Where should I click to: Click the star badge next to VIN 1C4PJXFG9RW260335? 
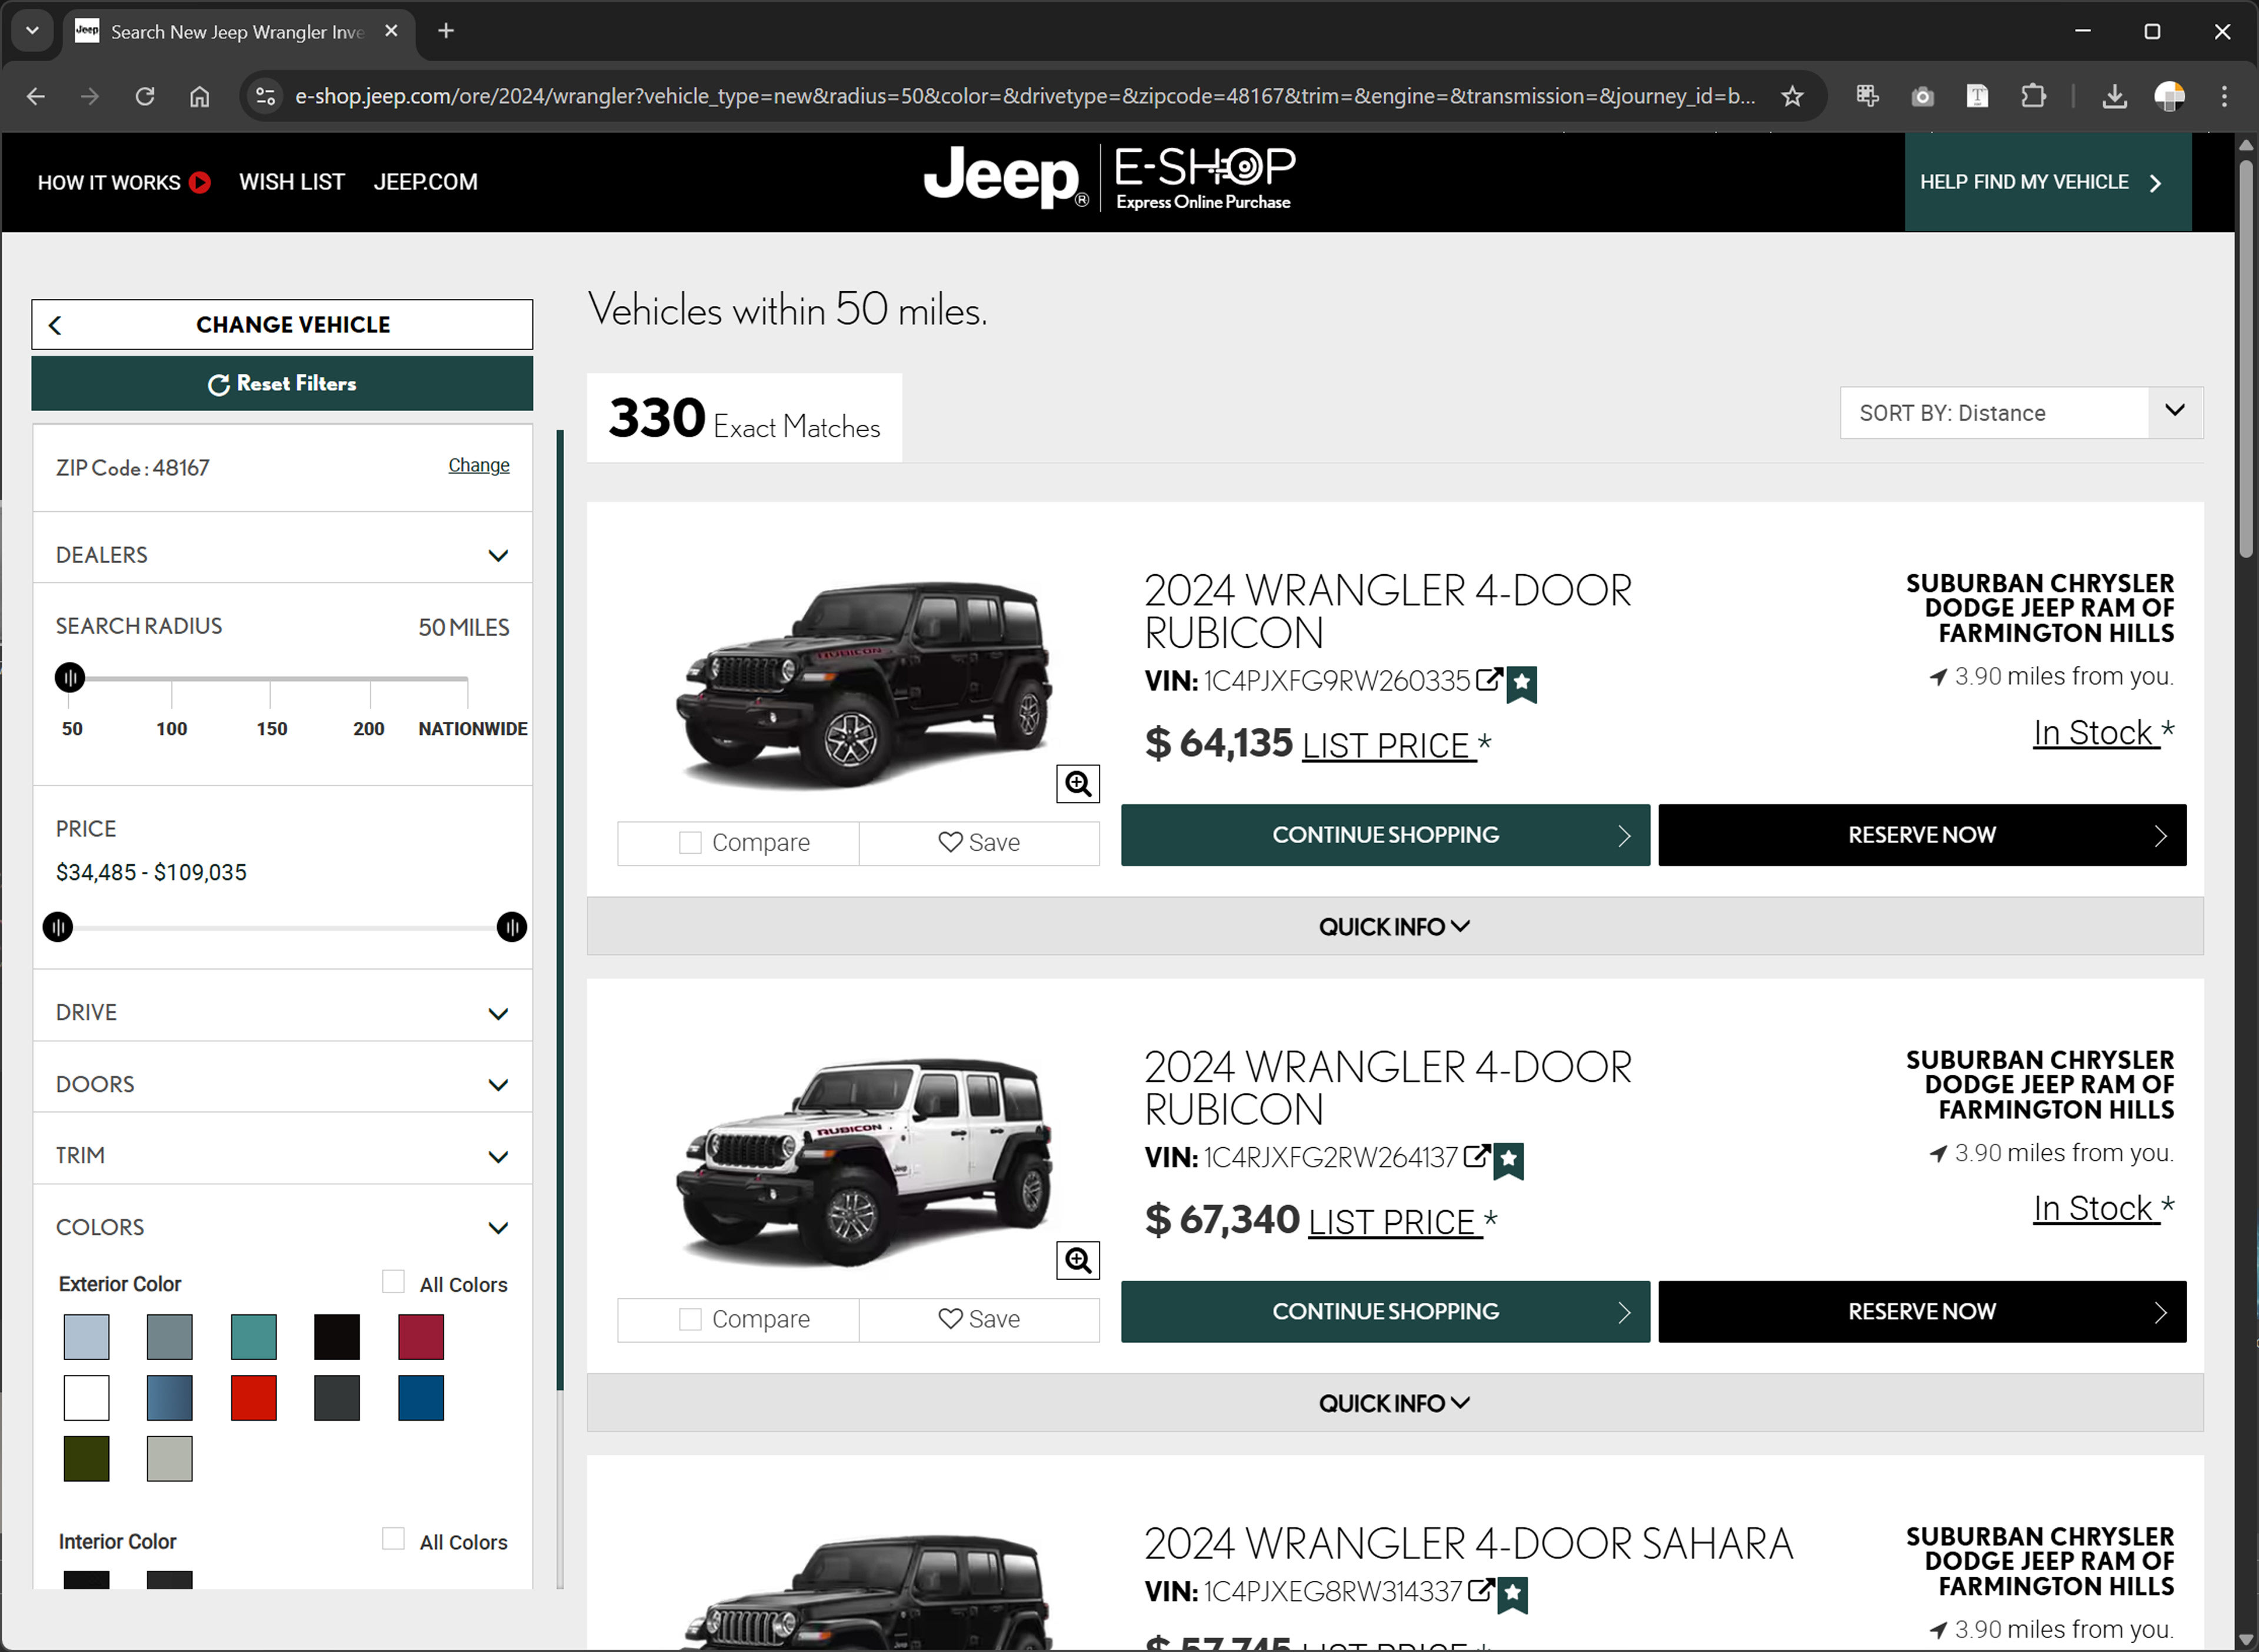1522,685
